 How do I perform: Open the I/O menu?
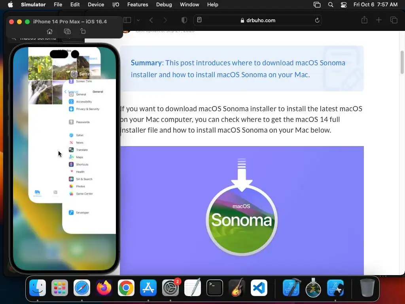[116, 4]
